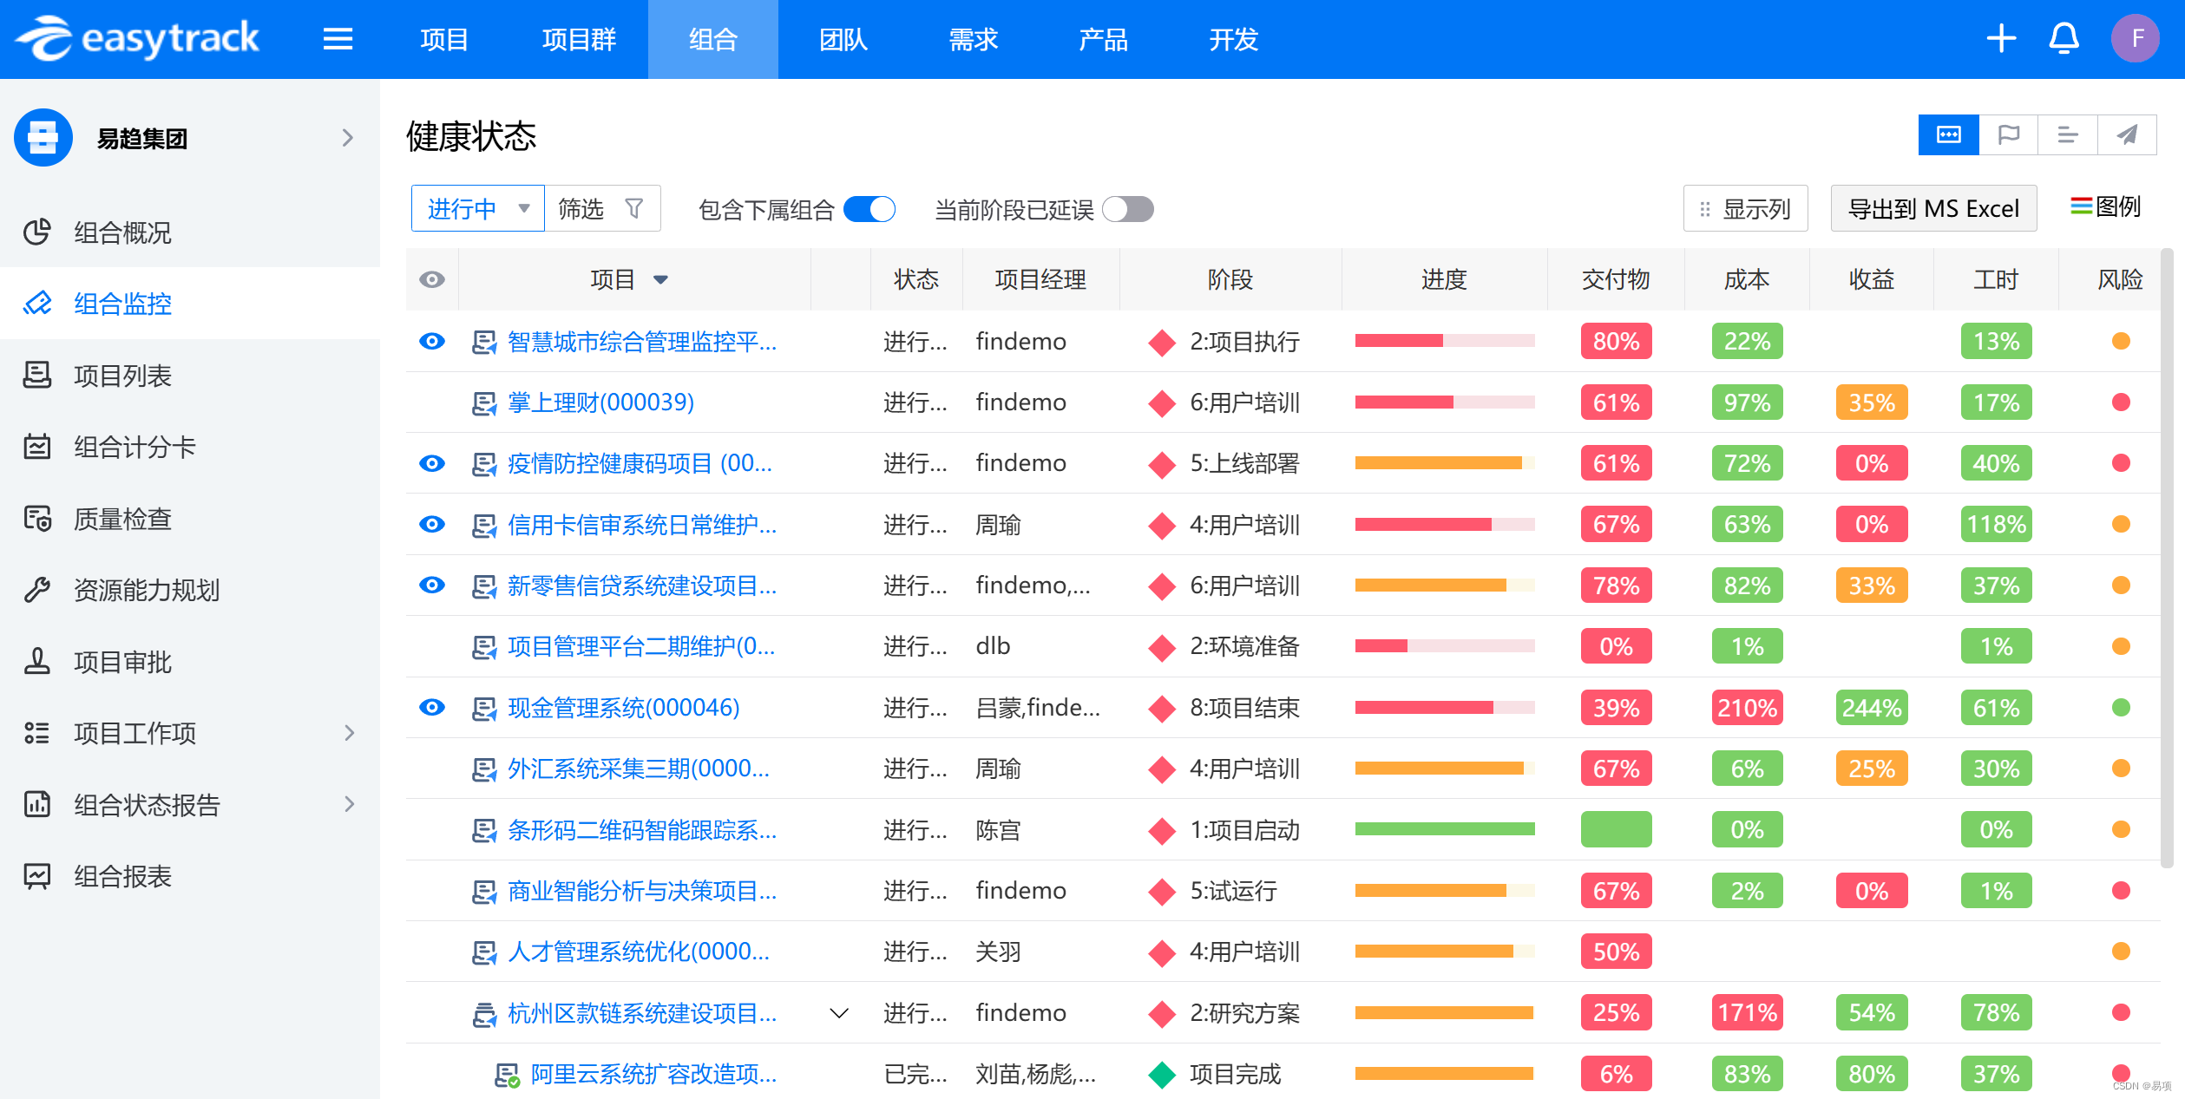The width and height of the screenshot is (2185, 1099).
Task: Enable 当前阶段已延误 switch
Action: (x=1127, y=209)
